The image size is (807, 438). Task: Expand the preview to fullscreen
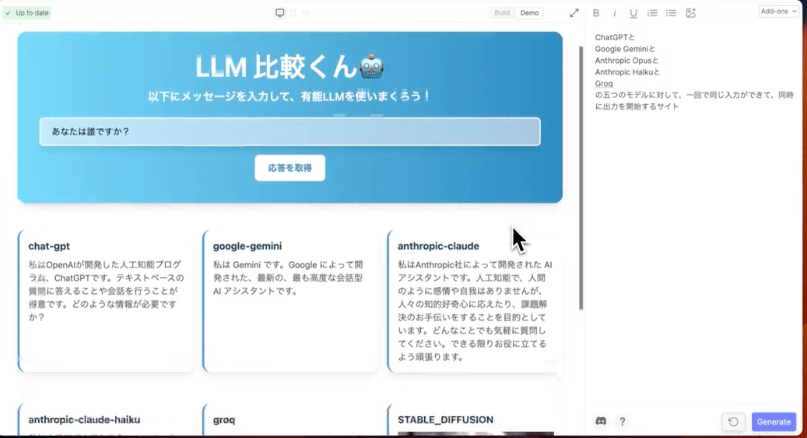[574, 13]
